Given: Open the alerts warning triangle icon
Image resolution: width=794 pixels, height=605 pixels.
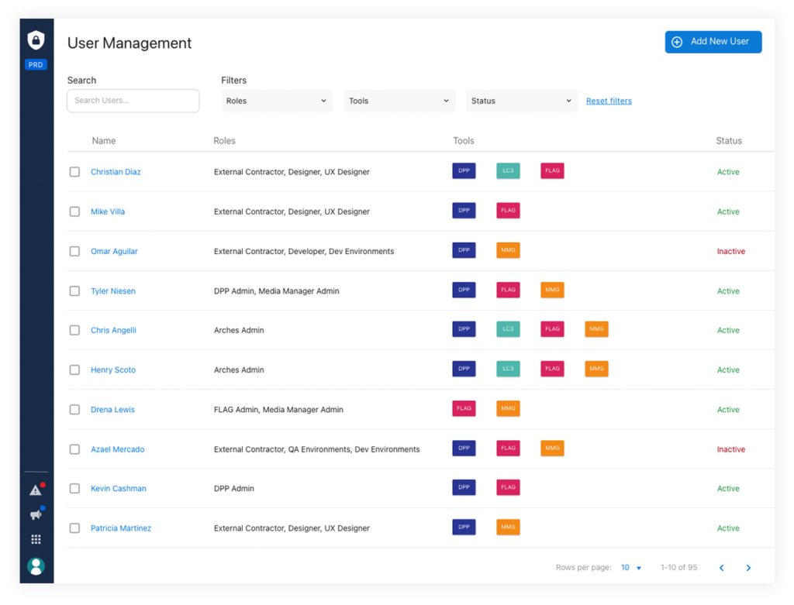Looking at the screenshot, I should click(x=36, y=490).
